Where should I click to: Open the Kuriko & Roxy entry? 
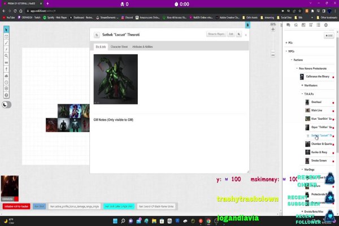(x=319, y=152)
